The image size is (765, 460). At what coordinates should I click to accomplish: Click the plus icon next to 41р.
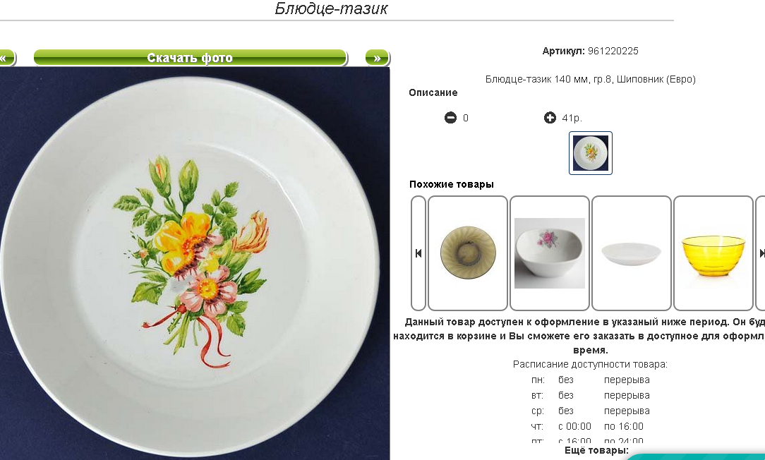550,118
